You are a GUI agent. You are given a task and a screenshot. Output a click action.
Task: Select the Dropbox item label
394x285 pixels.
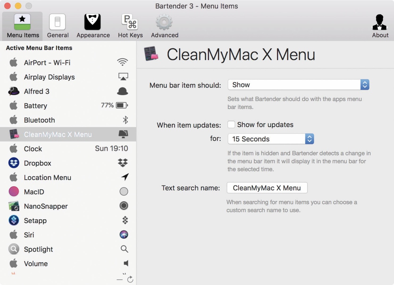pos(37,163)
